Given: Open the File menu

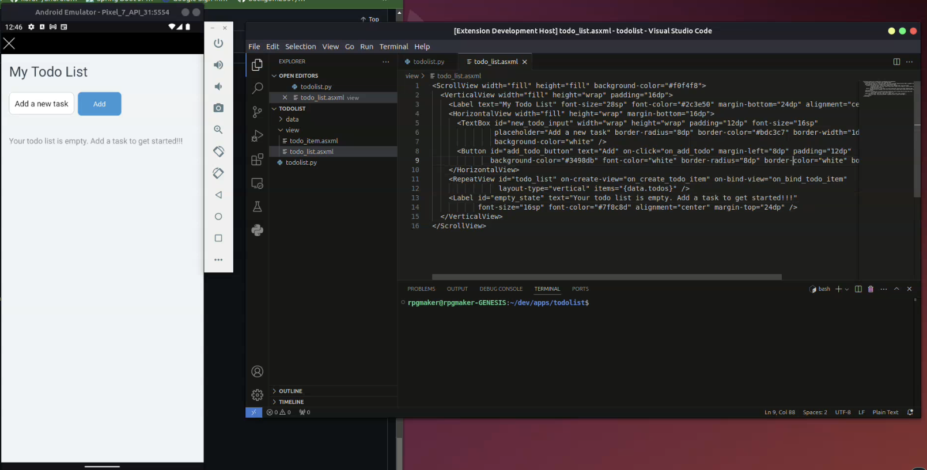Looking at the screenshot, I should [254, 47].
